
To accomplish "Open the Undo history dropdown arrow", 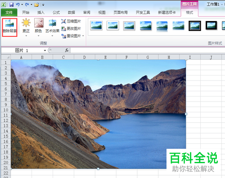I will click(22, 4).
